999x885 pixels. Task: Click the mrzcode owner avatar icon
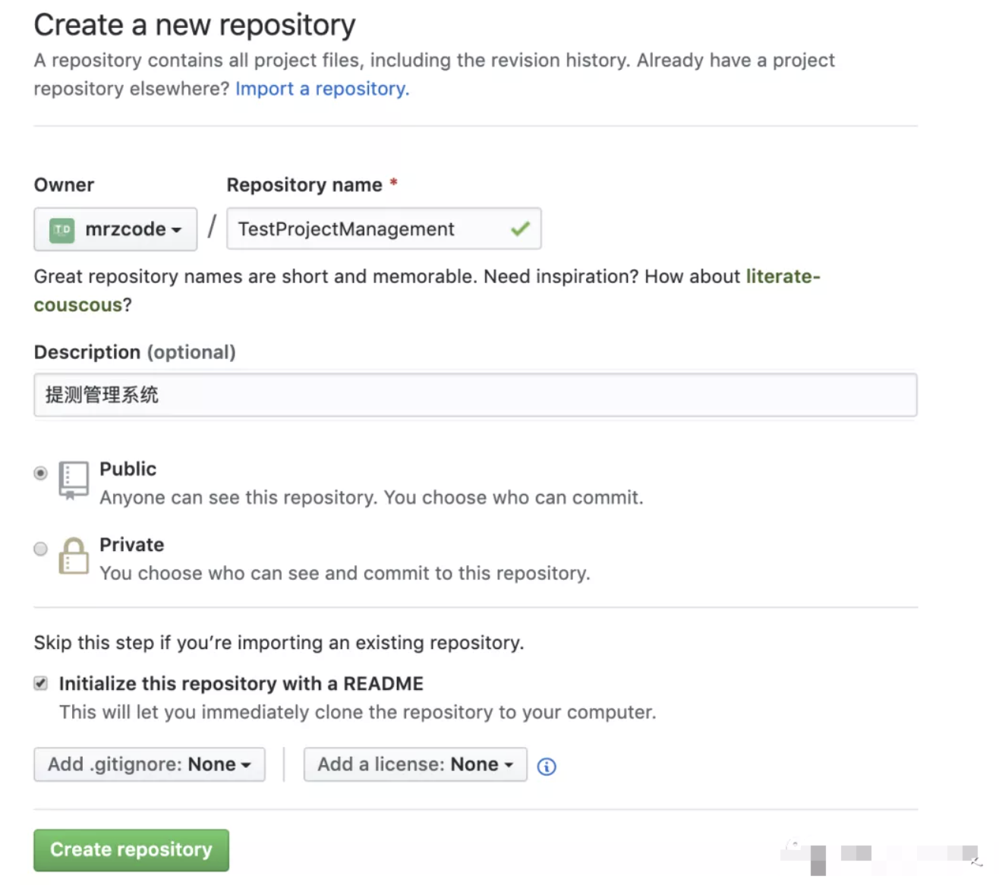[x=61, y=229]
